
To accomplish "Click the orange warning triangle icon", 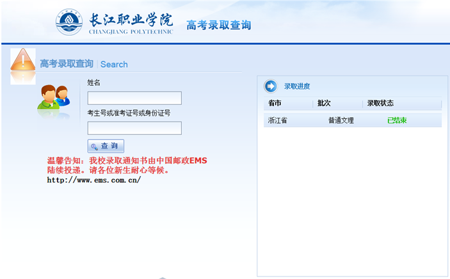I will tap(23, 61).
